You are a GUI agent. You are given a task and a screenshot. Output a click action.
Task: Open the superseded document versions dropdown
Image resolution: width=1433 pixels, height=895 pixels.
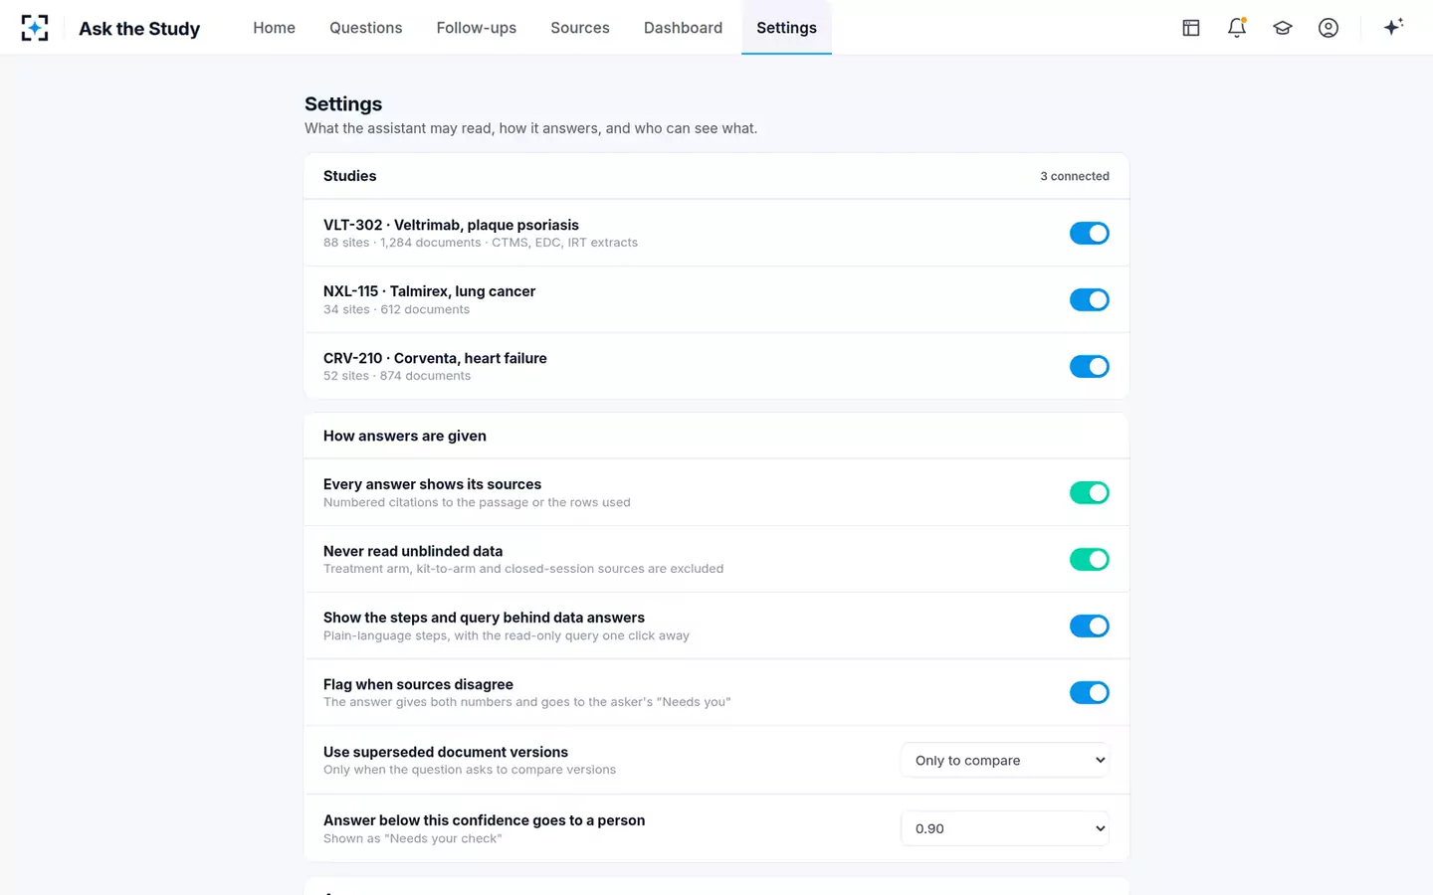coord(1005,760)
